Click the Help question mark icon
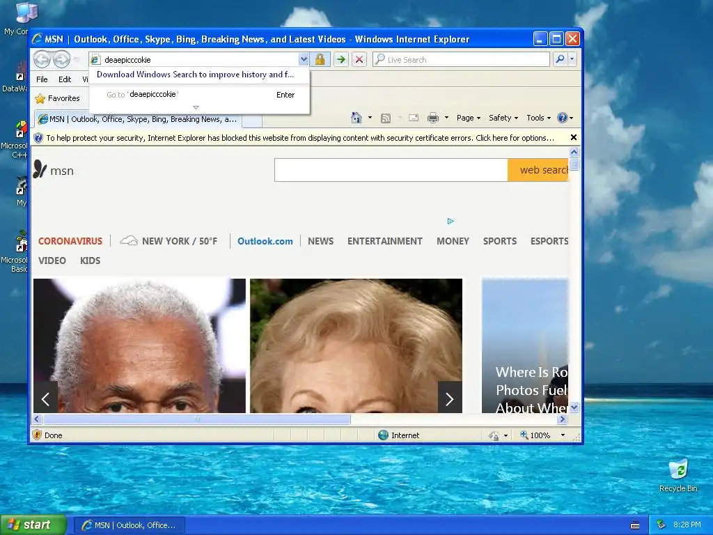 click(x=563, y=118)
